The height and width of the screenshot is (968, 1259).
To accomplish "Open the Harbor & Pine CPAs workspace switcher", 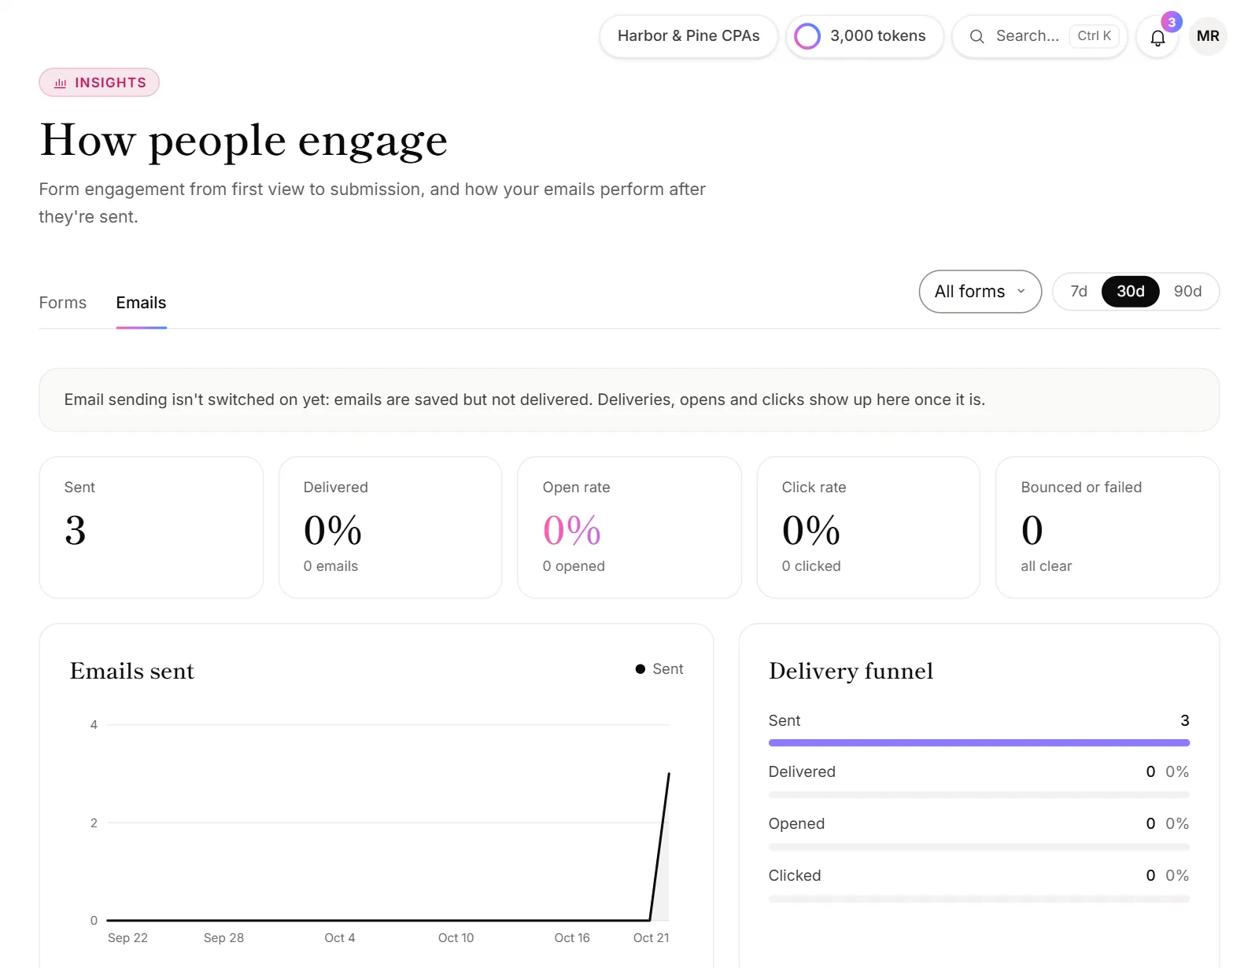I will pyautogui.click(x=689, y=36).
